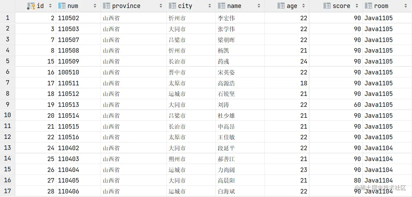Select the name cell 段延平
The width and height of the screenshot is (412, 197).
coord(226,148)
